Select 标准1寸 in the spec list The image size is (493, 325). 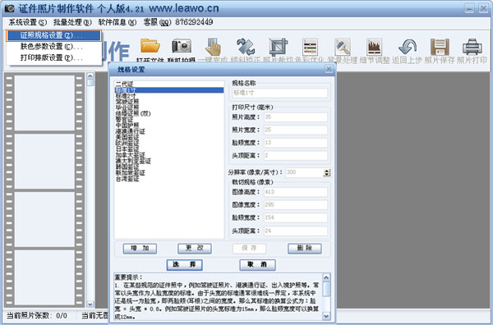169,90
